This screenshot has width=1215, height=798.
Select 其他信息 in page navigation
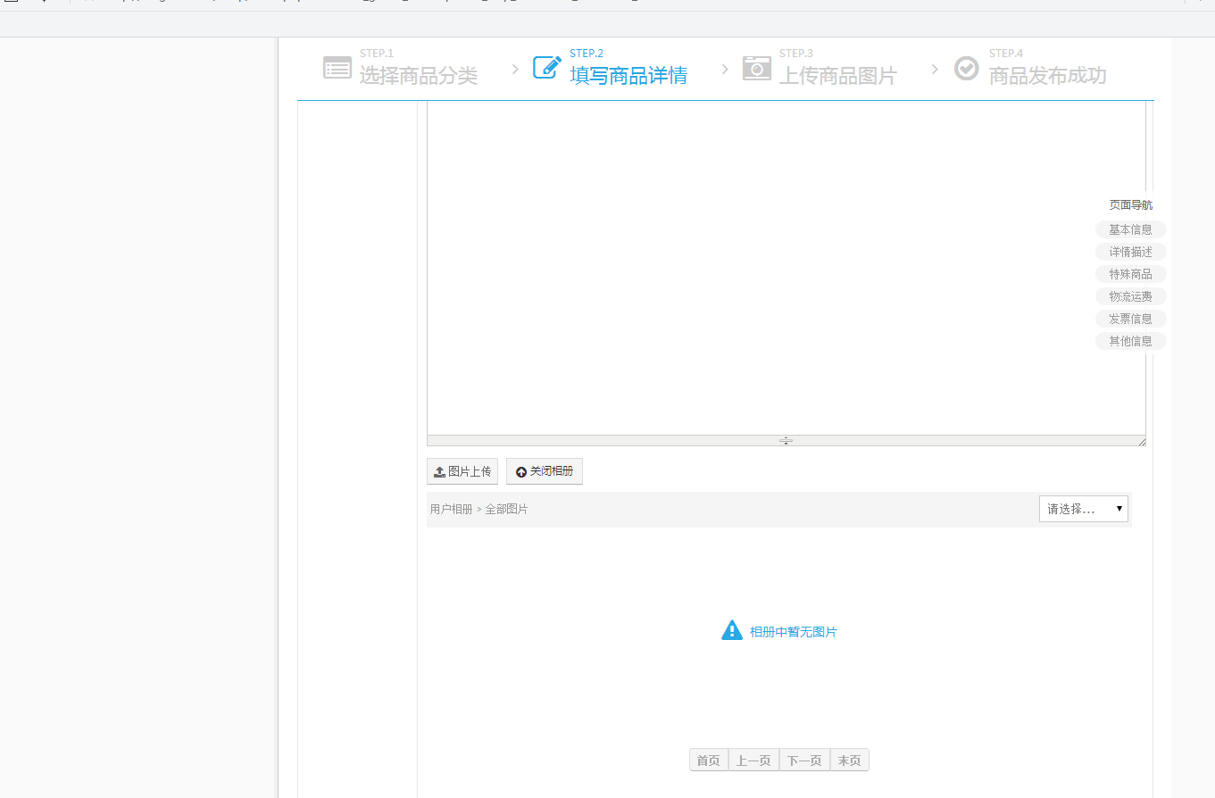(x=1131, y=341)
